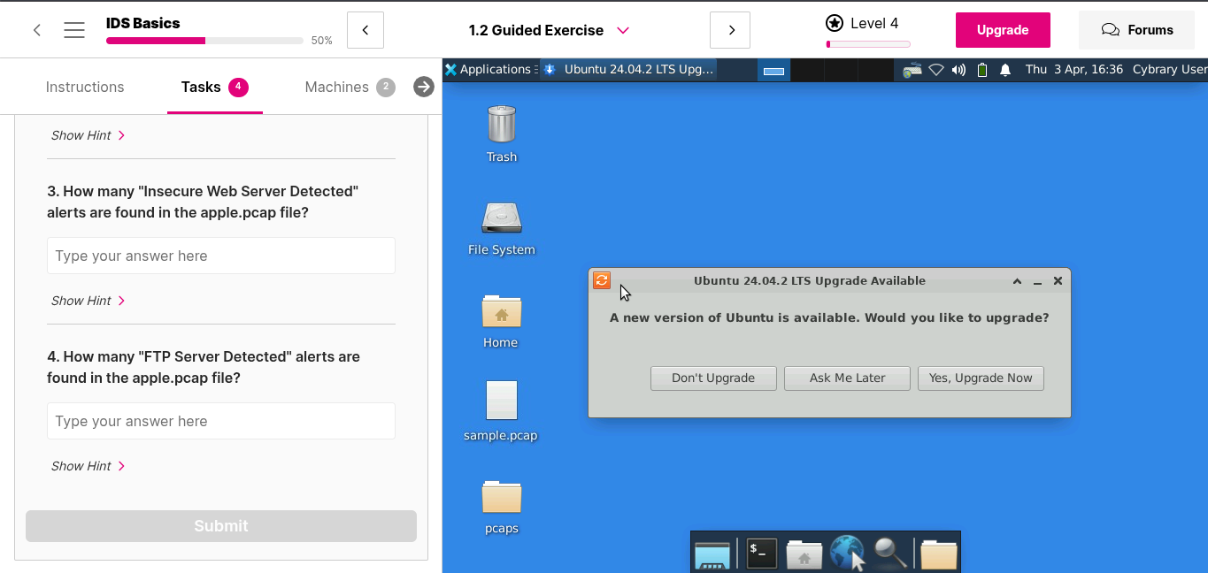Expand Show Hint under question 4

pyautogui.click(x=88, y=466)
